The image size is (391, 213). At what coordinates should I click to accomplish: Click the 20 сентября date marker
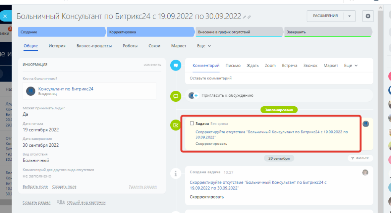279,158
